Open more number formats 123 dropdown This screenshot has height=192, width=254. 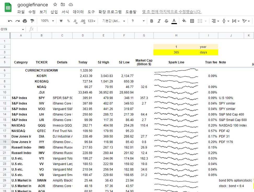91,21
